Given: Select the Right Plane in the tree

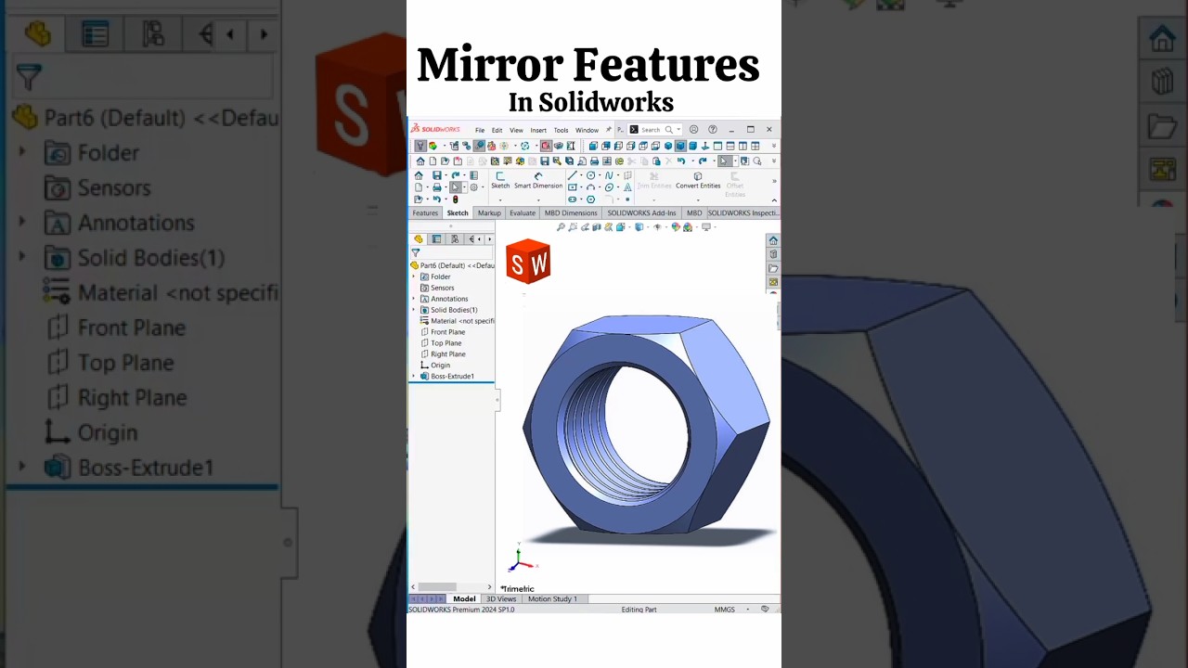Looking at the screenshot, I should pyautogui.click(x=447, y=353).
